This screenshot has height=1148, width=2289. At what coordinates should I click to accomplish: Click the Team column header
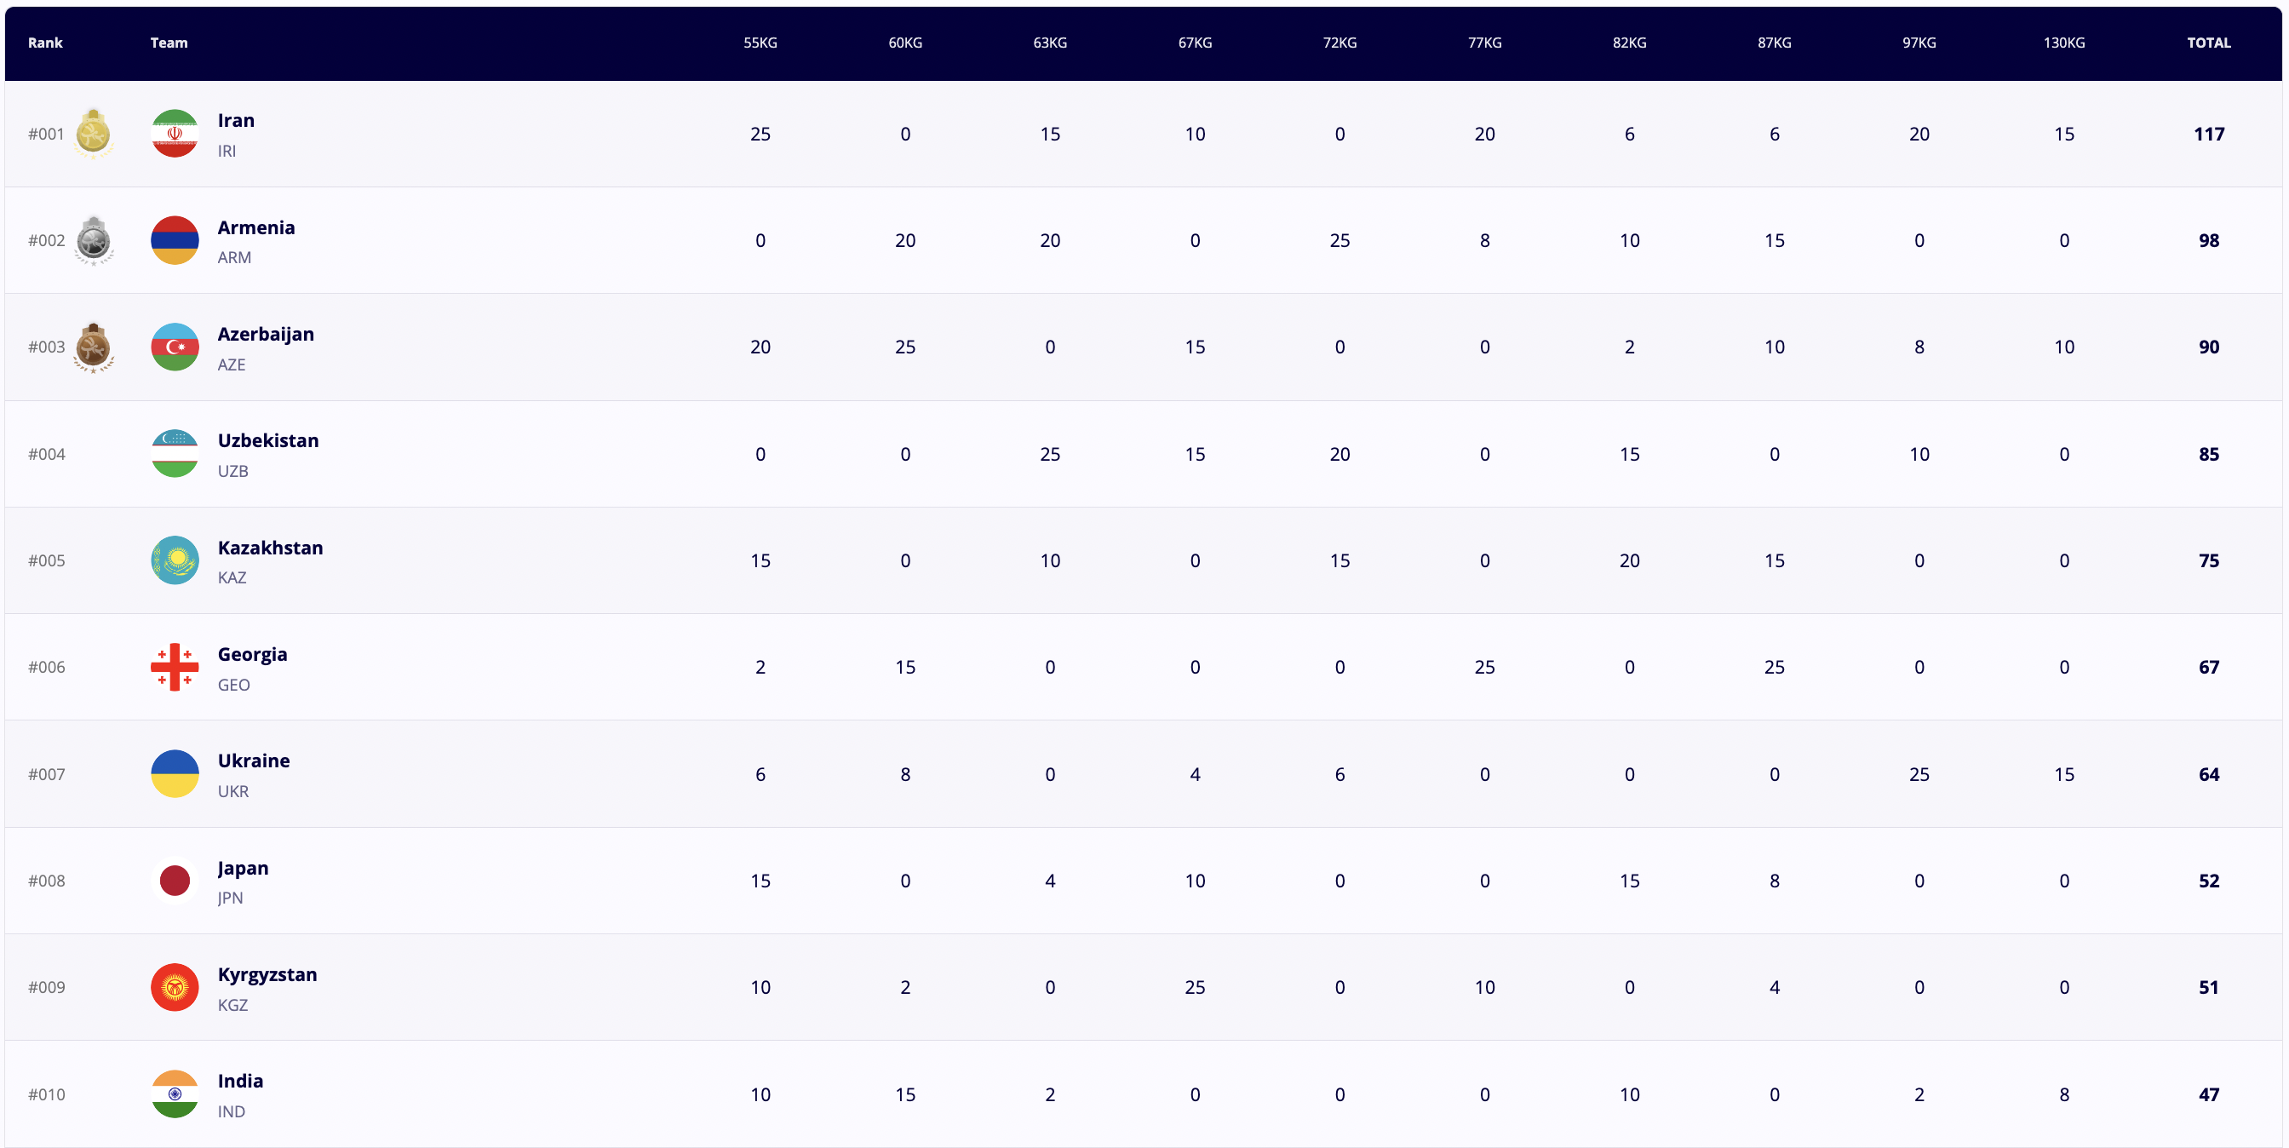tap(169, 43)
